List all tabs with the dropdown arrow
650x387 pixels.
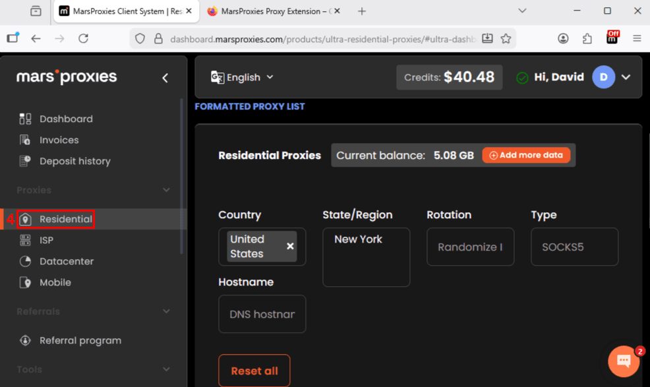point(522,11)
